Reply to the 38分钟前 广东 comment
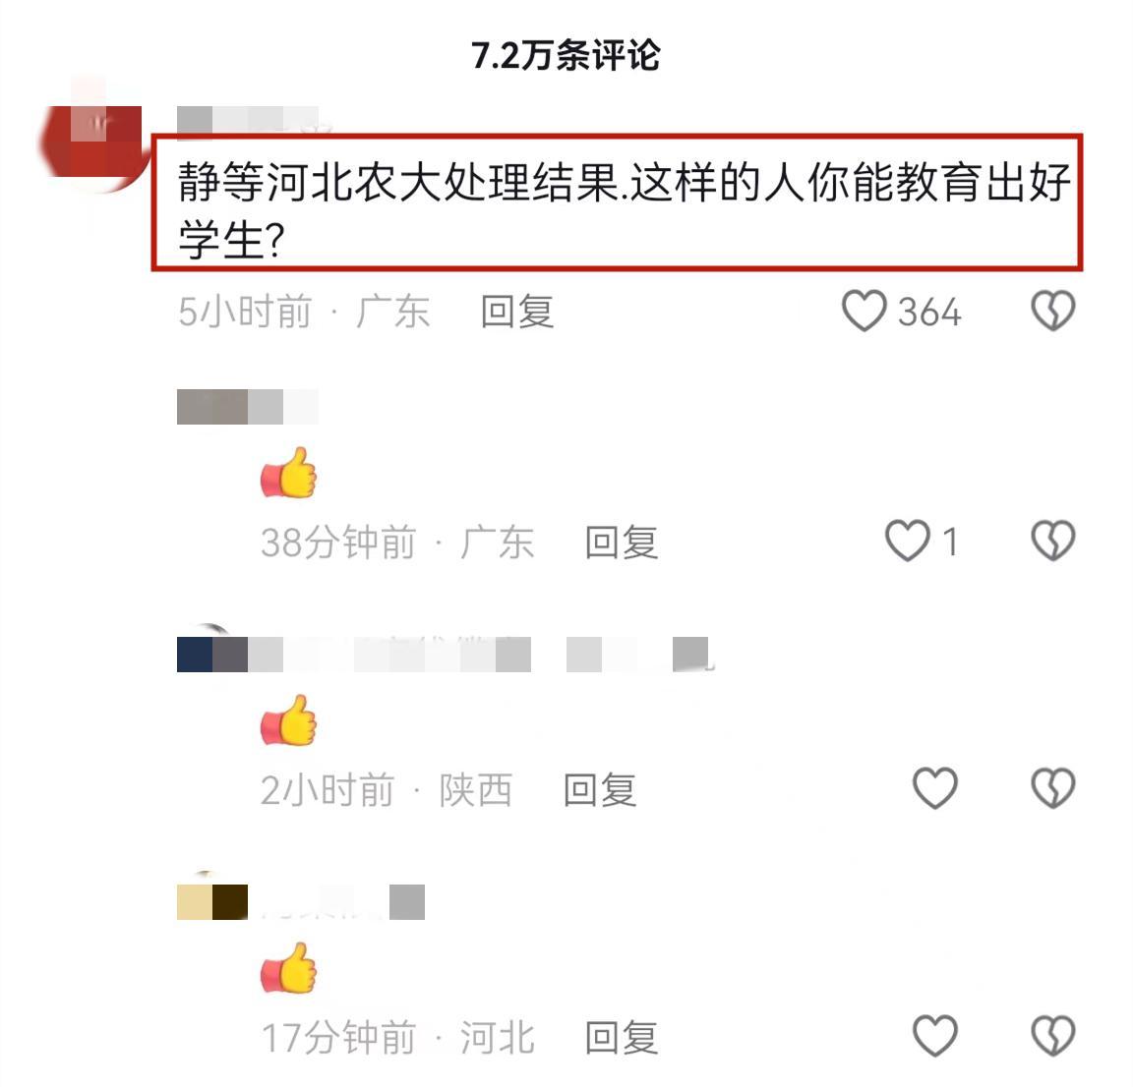Screen dimensions: 1133x1087 (x=622, y=542)
